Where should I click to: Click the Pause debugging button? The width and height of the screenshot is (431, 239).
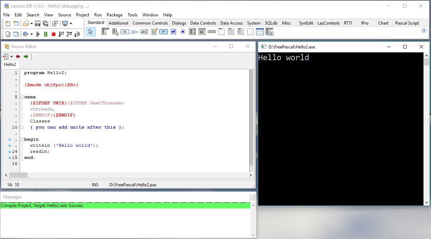pos(46,34)
